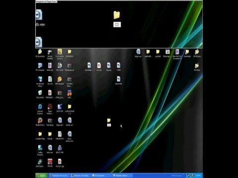Select the PARAM.SFO file icon
The image size is (238, 178).
[x=59, y=135]
